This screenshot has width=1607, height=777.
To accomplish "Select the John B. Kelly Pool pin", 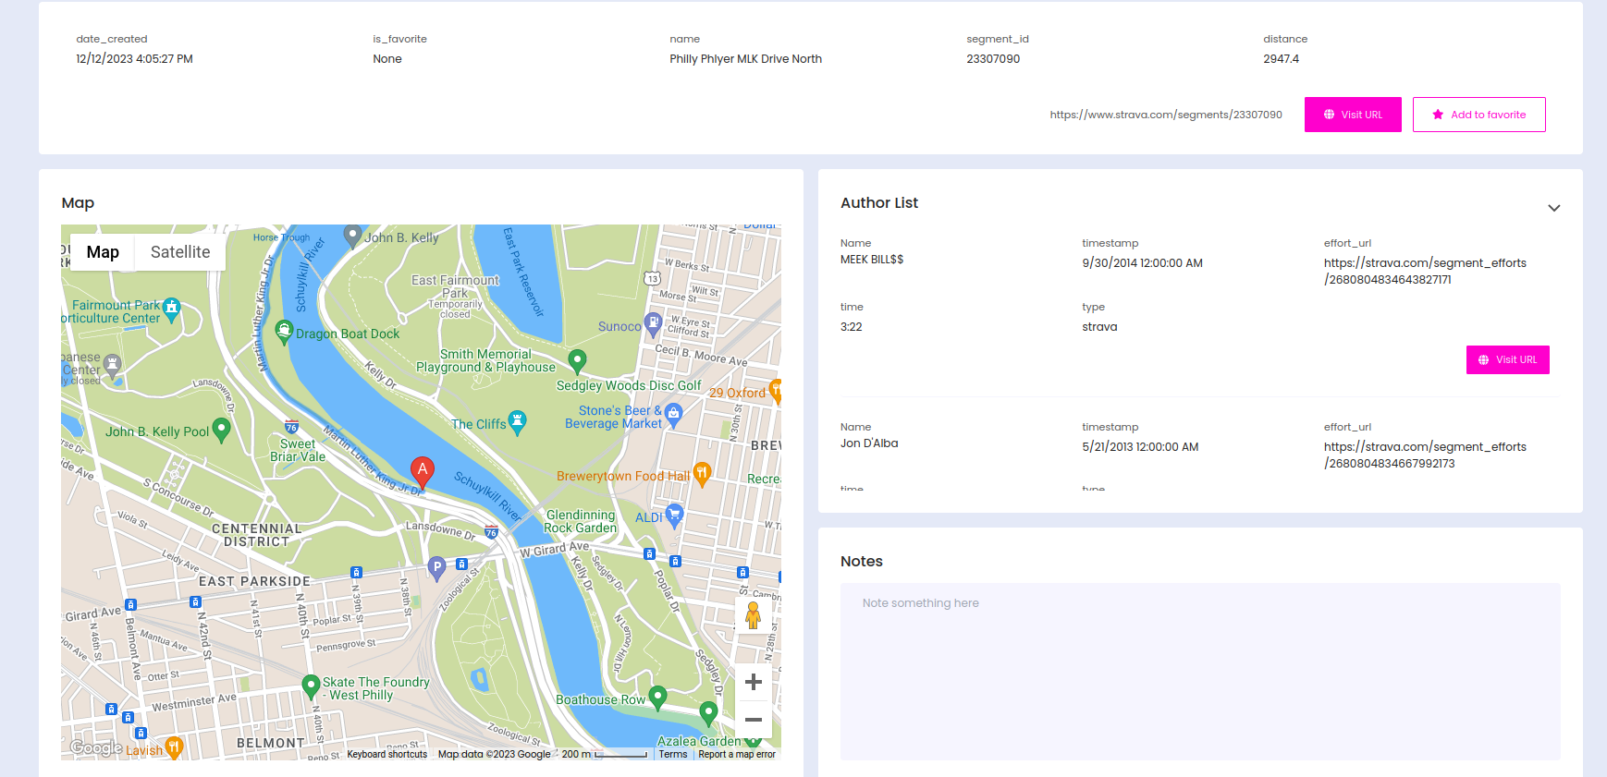I will 221,430.
